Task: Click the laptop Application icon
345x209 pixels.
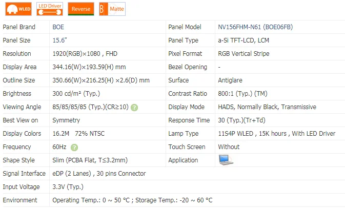Action: click(x=226, y=160)
